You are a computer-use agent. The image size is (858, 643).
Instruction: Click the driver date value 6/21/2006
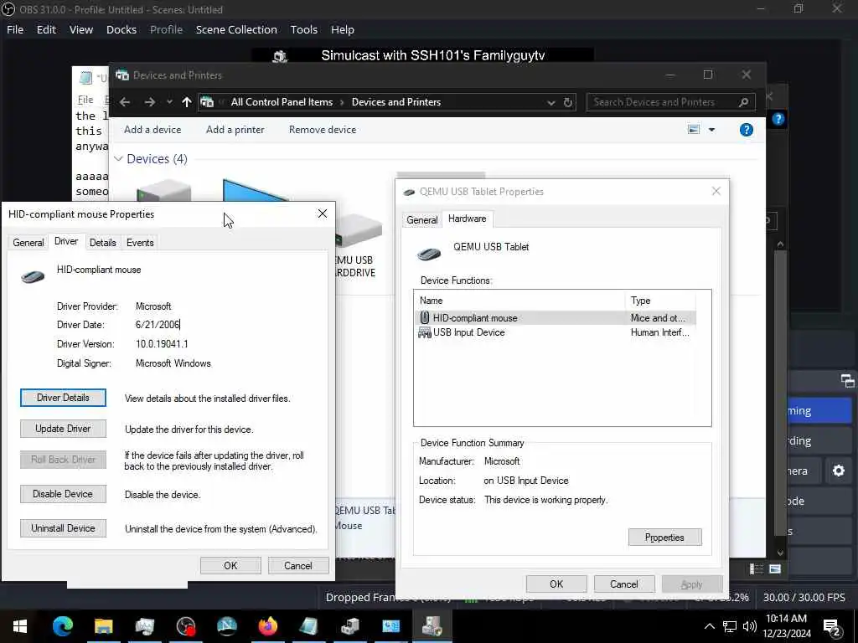pyautogui.click(x=157, y=325)
